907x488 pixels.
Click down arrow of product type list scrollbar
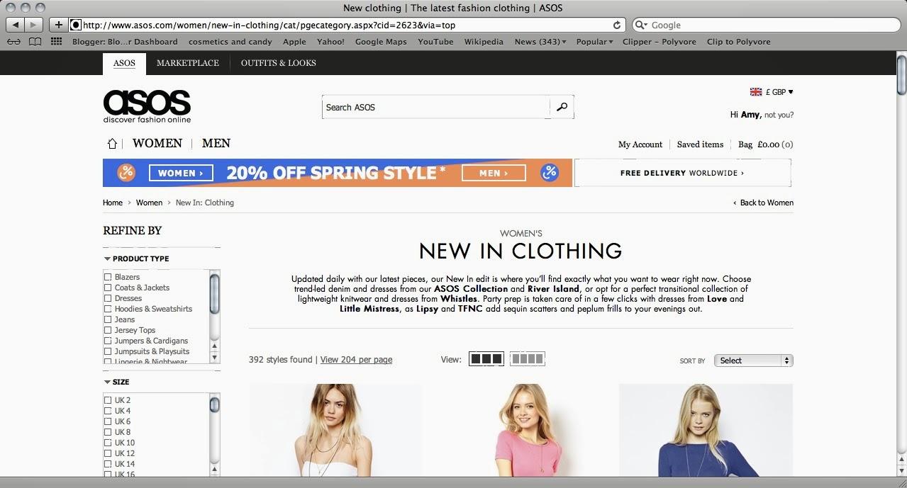pyautogui.click(x=215, y=358)
